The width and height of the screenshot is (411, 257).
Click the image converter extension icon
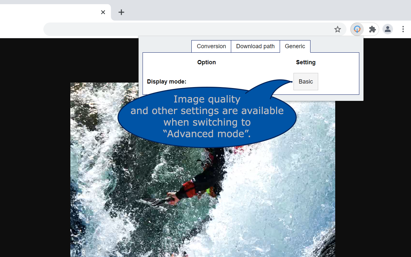coord(357,30)
